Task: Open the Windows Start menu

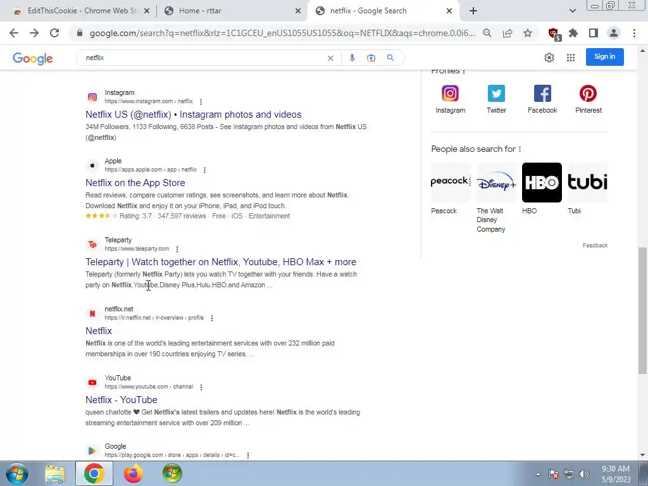Action: (17, 473)
